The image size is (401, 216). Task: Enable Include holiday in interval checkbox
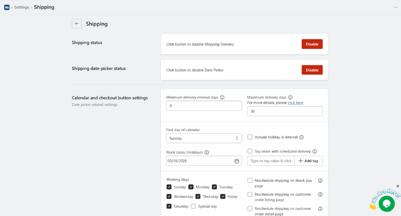(250, 137)
